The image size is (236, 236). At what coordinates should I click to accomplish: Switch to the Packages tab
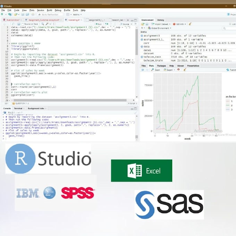tap(161, 66)
